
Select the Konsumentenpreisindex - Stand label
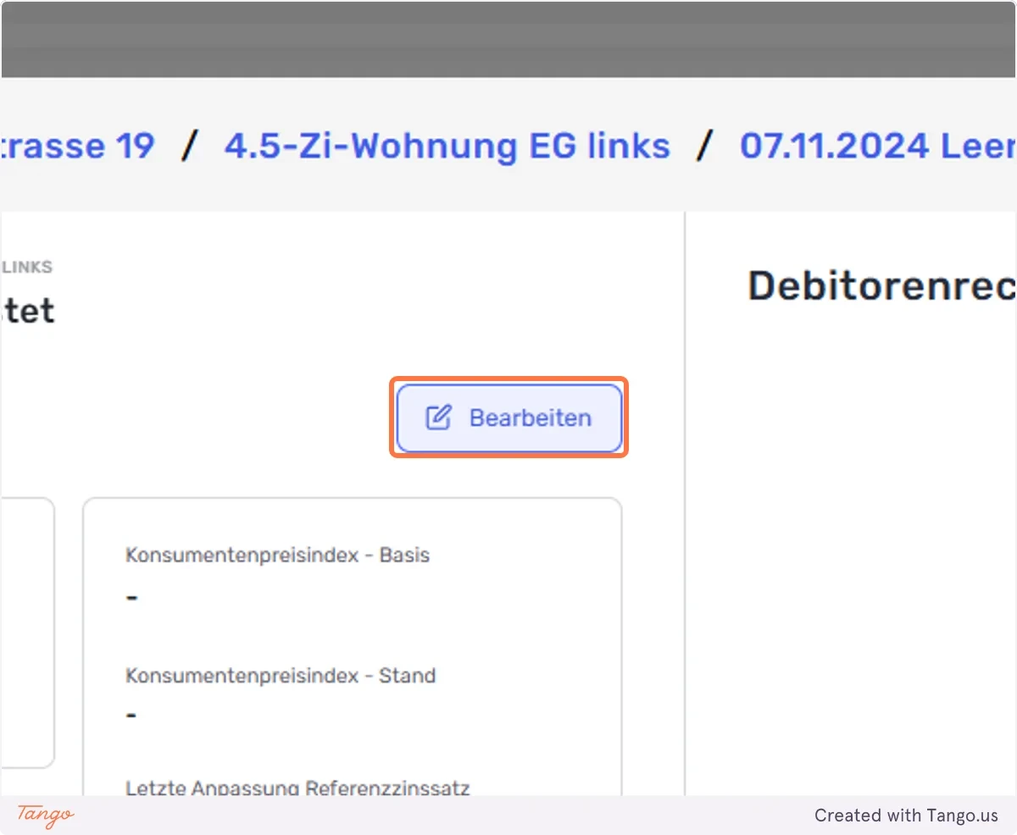point(281,676)
